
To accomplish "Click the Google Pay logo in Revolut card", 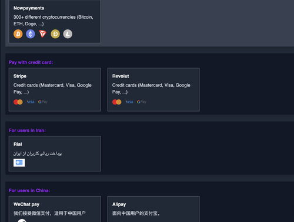I will 142,102.
